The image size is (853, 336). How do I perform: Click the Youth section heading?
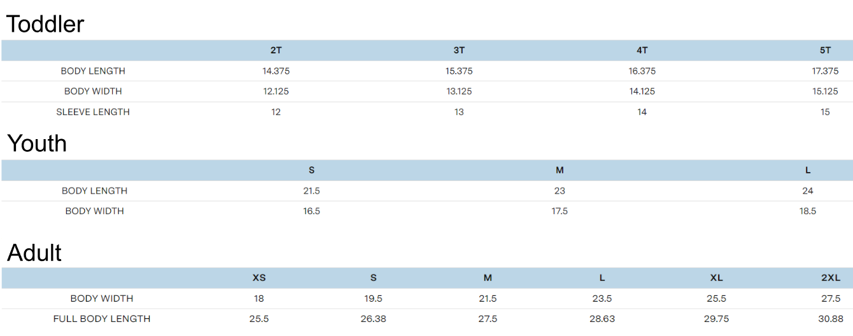[37, 144]
